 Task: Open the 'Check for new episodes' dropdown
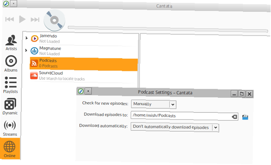[x=154, y=104]
